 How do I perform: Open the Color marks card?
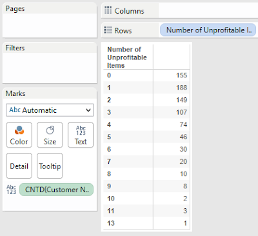pos(19,135)
